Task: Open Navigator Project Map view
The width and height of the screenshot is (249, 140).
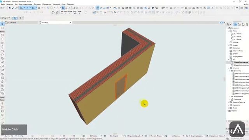Action: (x=235, y=24)
